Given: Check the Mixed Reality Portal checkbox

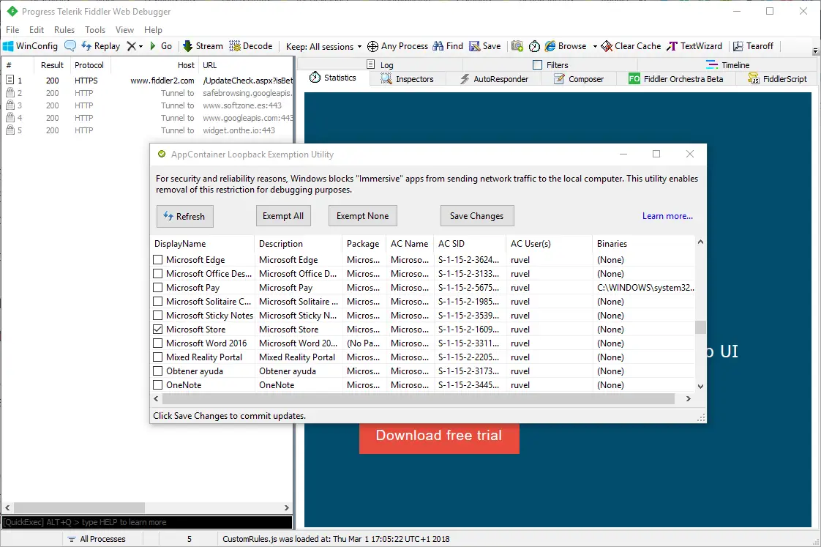Looking at the screenshot, I should 157,357.
